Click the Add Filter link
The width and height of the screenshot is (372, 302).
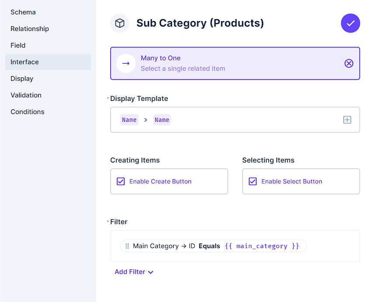pyautogui.click(x=129, y=272)
